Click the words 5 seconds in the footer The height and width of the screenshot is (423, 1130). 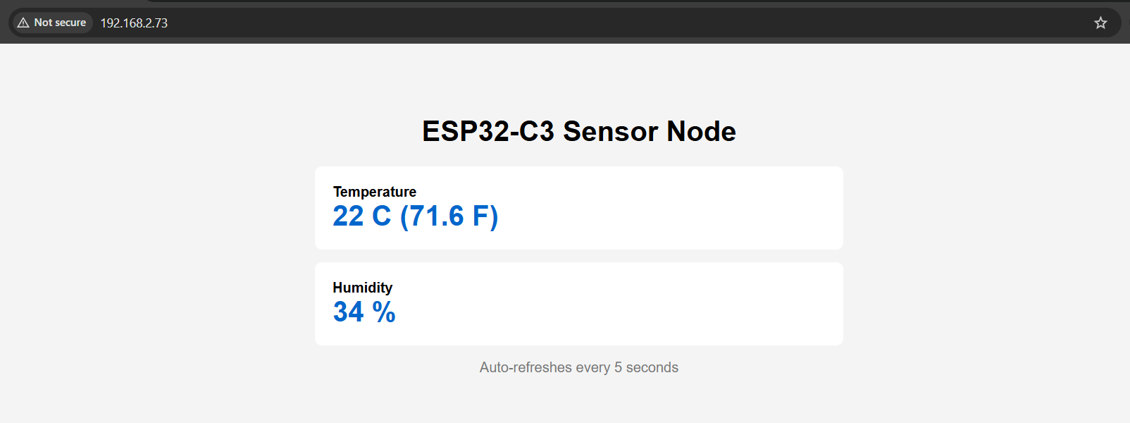(x=646, y=367)
